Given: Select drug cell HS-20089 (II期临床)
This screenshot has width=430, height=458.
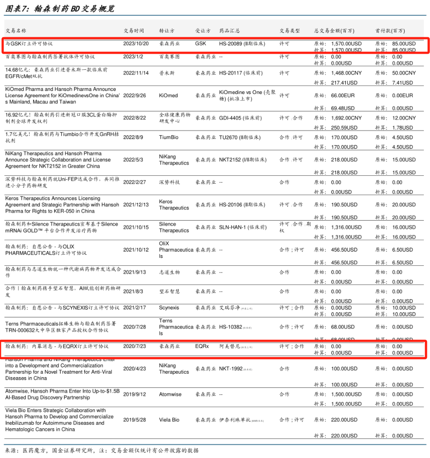Looking at the screenshot, I should (x=242, y=43).
